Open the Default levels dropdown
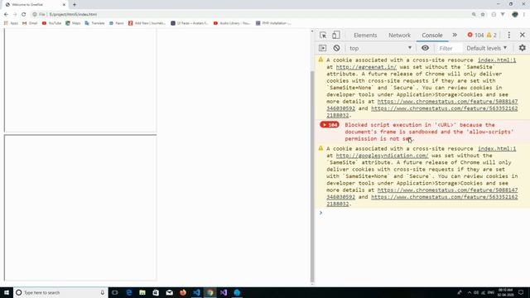 coord(486,48)
